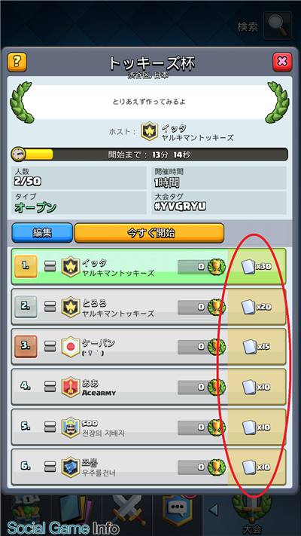Tap the tournament tag #YVGRYU
Viewport: 301px width, 536px height.
tap(180, 207)
